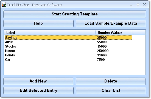Click the value 55000

[x=102, y=42]
